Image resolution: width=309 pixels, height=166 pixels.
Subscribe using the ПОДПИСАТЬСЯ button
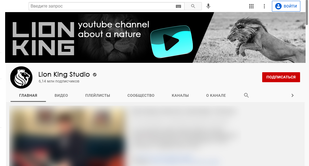(281, 77)
